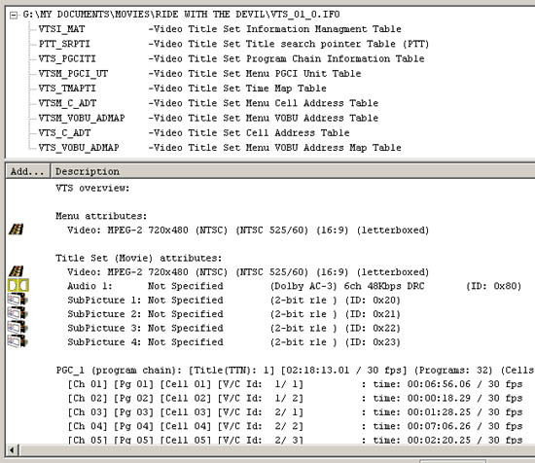The height and width of the screenshot is (463, 535).
Task: Select the SubPicture 2 icon
Action: pyautogui.click(x=18, y=313)
